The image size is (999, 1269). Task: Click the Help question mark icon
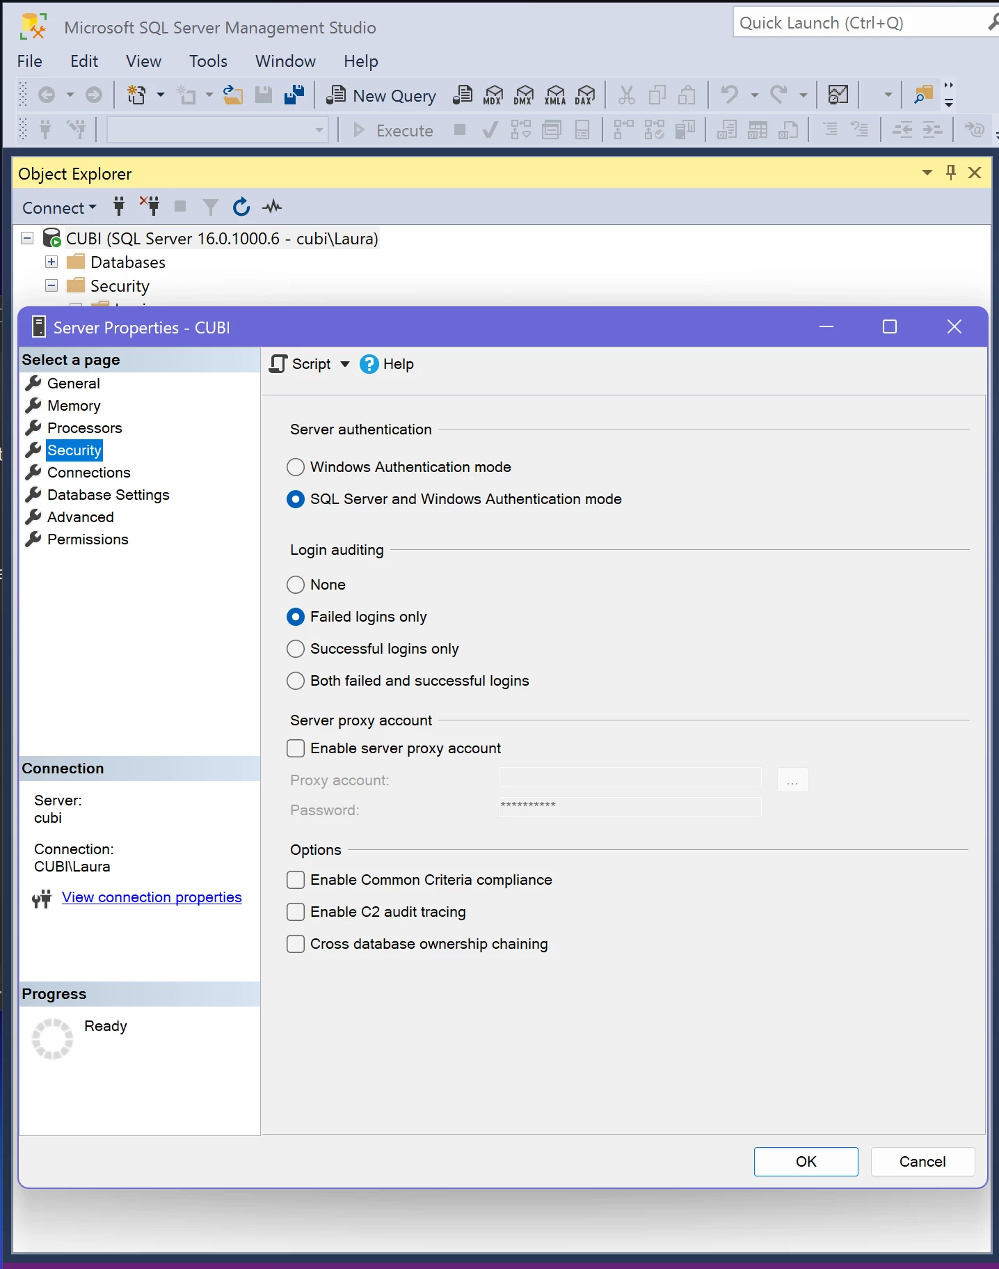coord(369,364)
